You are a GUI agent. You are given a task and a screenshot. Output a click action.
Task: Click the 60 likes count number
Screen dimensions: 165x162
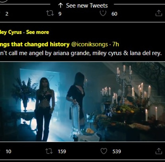tap(114, 13)
